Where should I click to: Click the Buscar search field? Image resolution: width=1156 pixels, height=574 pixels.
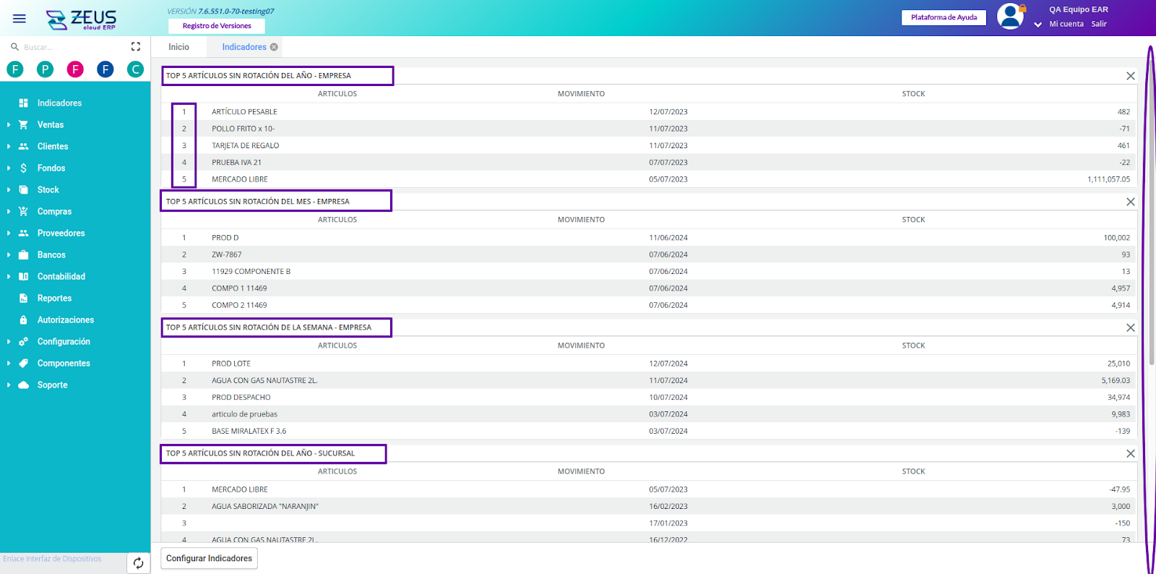point(72,47)
